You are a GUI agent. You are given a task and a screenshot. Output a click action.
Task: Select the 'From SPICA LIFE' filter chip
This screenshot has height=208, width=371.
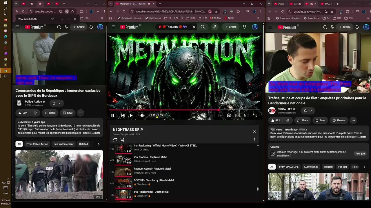click(289, 167)
